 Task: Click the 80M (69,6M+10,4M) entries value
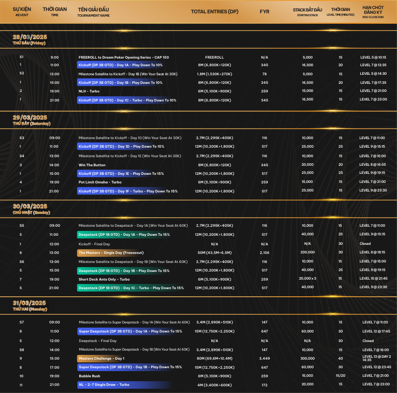click(214, 358)
